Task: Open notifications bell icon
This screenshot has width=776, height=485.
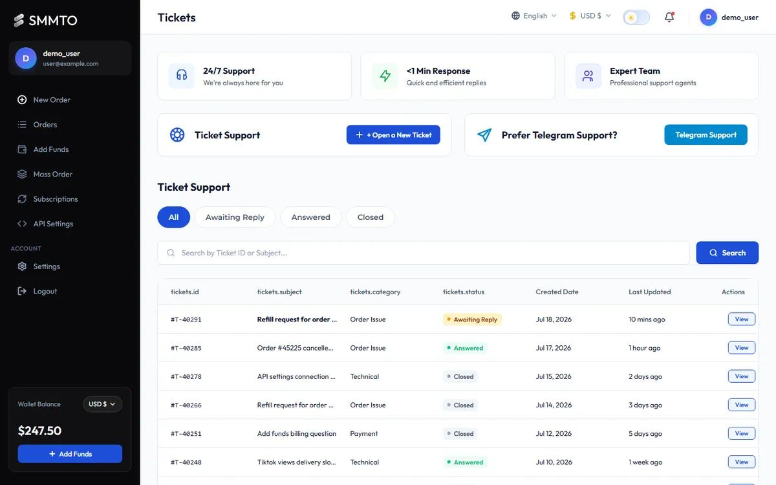Action: pos(669,17)
